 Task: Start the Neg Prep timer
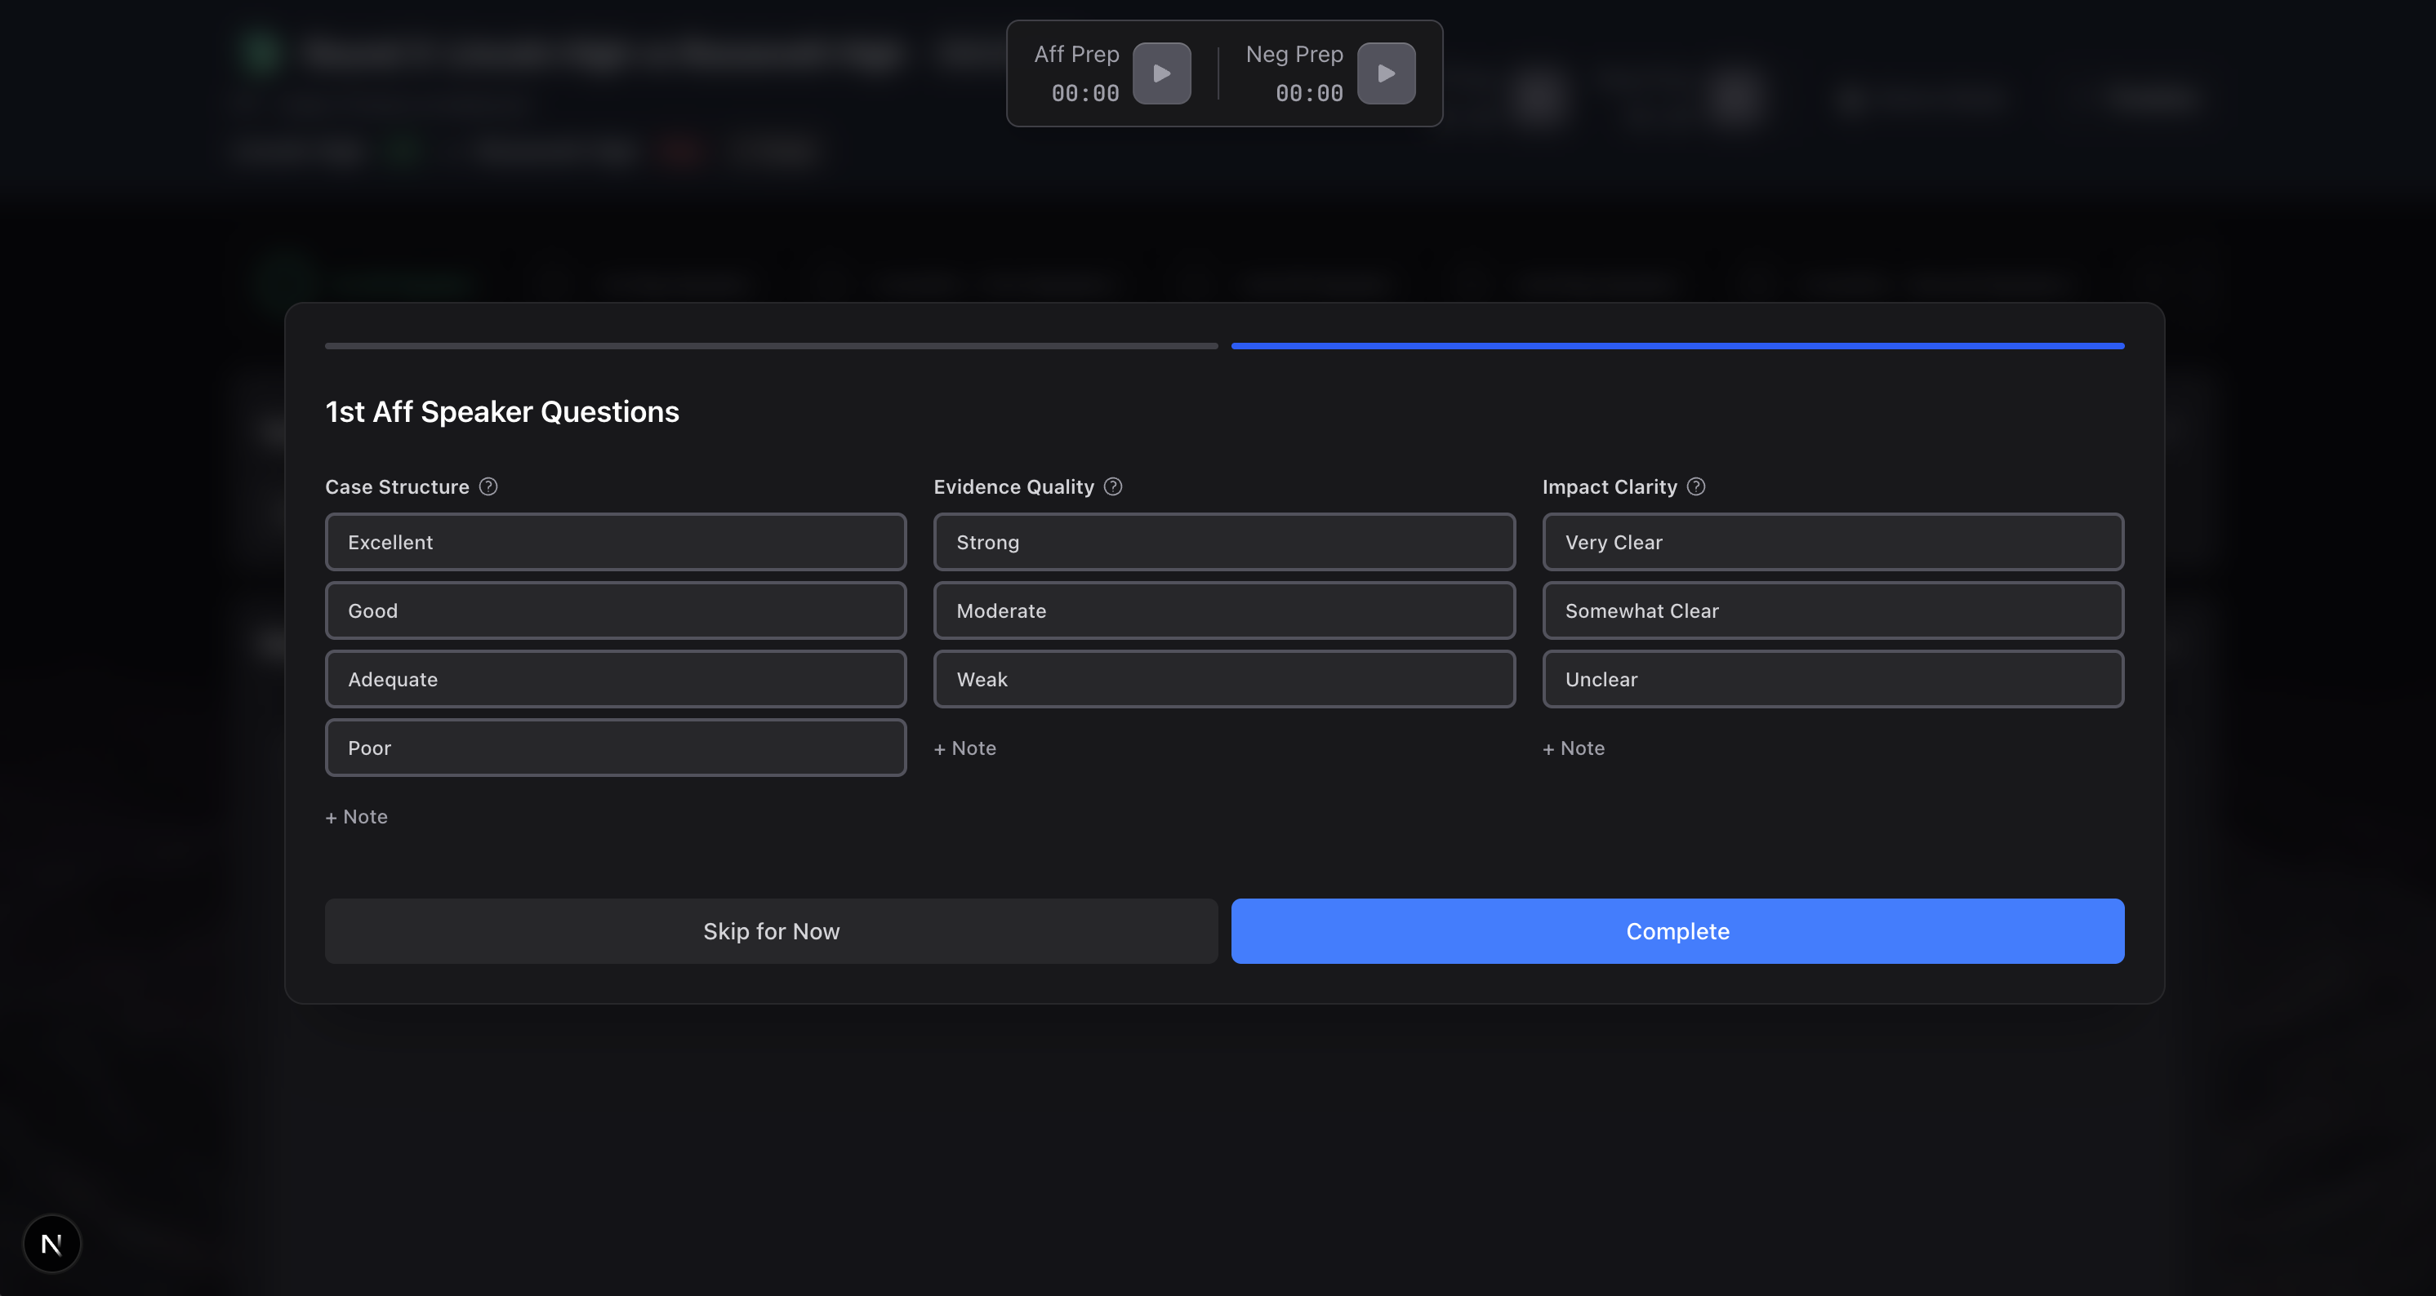pyautogui.click(x=1385, y=73)
